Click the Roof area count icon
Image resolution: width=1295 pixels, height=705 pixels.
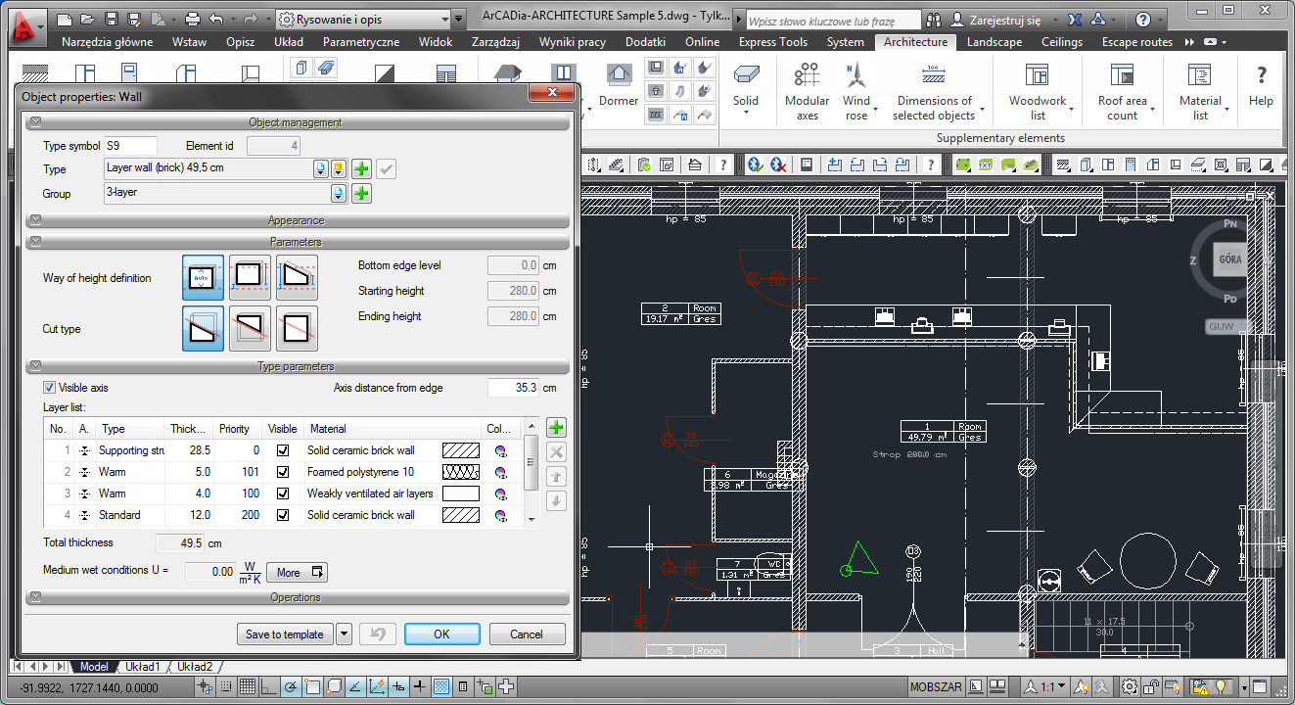(1122, 75)
